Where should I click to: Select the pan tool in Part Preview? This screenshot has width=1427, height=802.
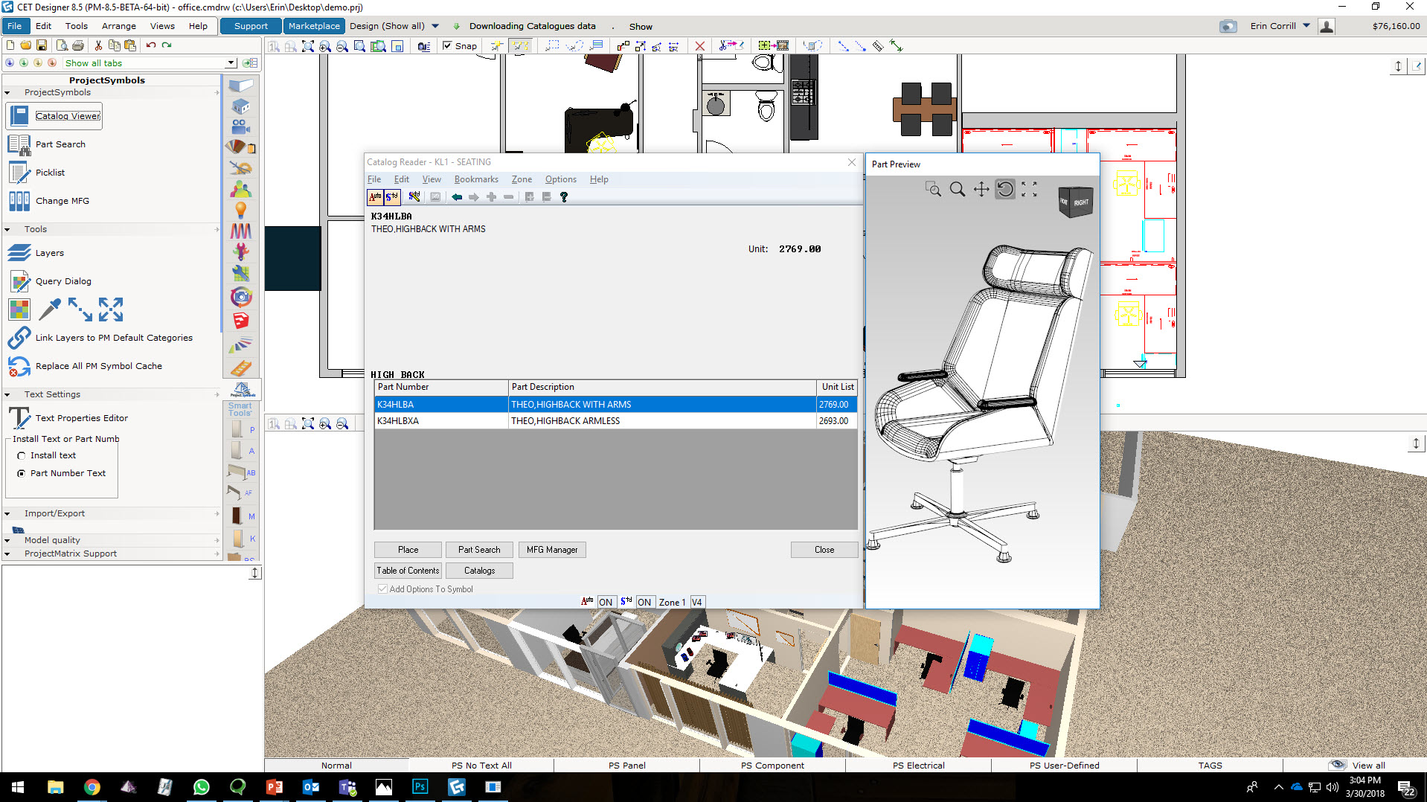(981, 190)
